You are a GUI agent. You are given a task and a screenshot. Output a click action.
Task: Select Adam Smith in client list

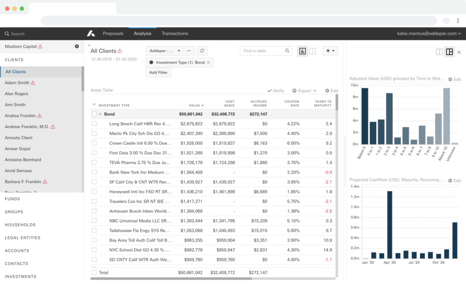(x=17, y=83)
